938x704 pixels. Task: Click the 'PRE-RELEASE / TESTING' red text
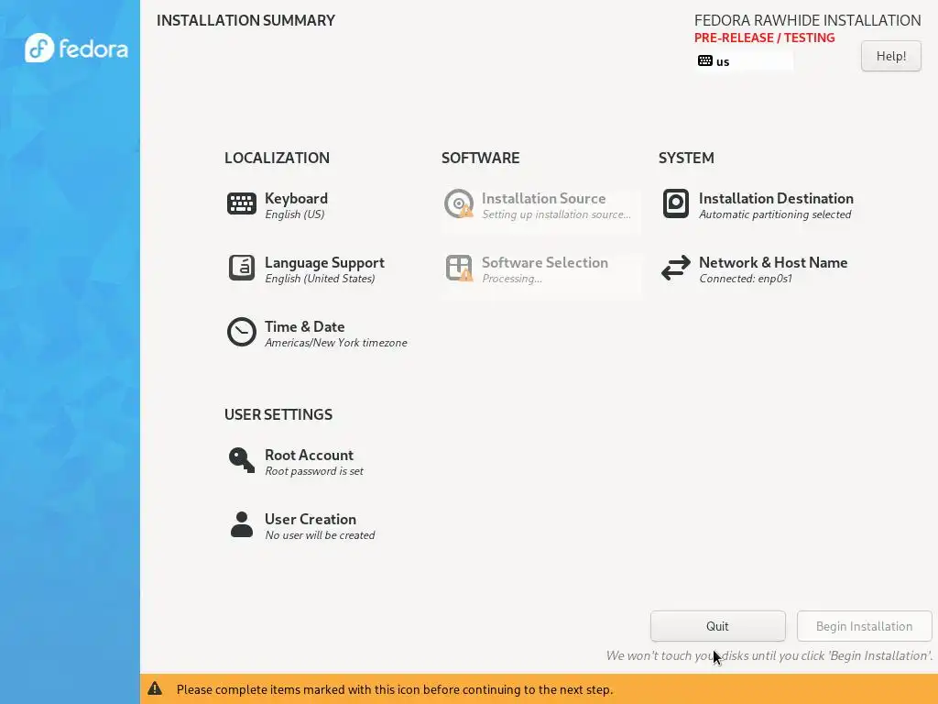pyautogui.click(x=765, y=38)
